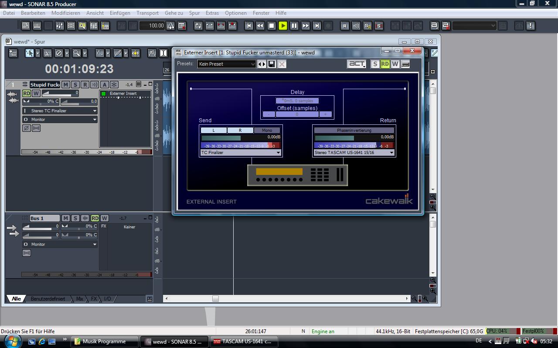Select the pencil Draw tool
The image size is (558, 348).
coord(117,53)
